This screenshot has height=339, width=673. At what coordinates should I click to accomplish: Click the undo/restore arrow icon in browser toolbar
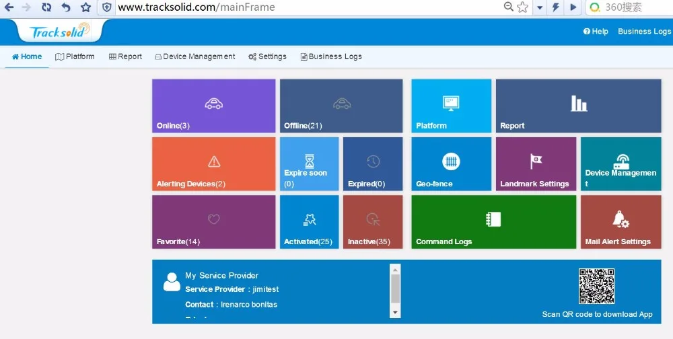[66, 7]
